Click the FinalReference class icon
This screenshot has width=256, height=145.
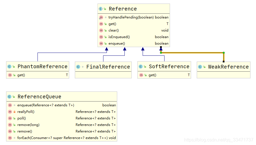tap(78, 67)
